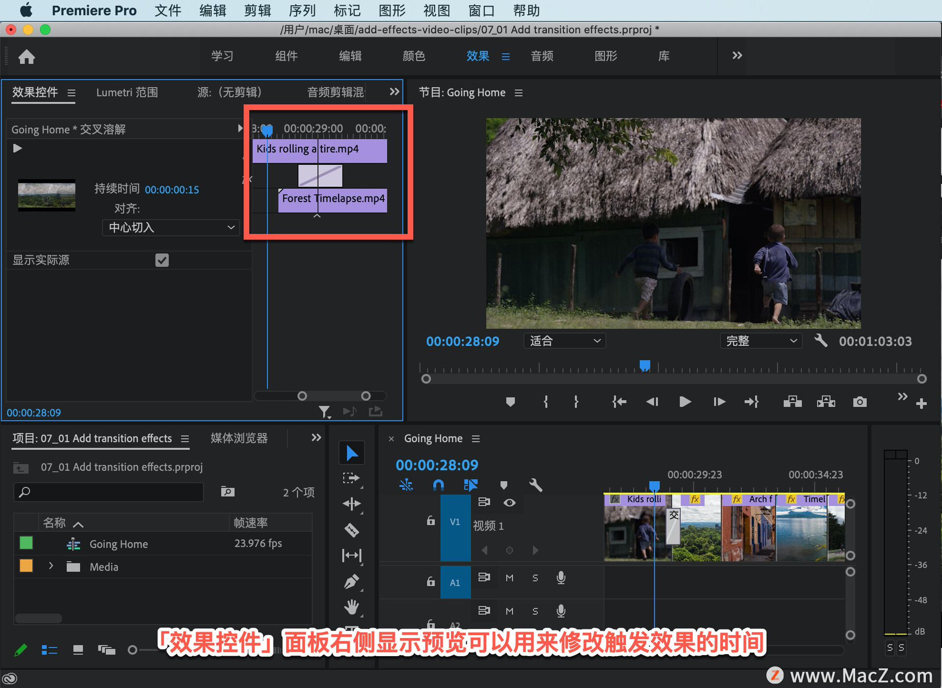Toggle Show Actual Sources checkbox

[x=162, y=260]
